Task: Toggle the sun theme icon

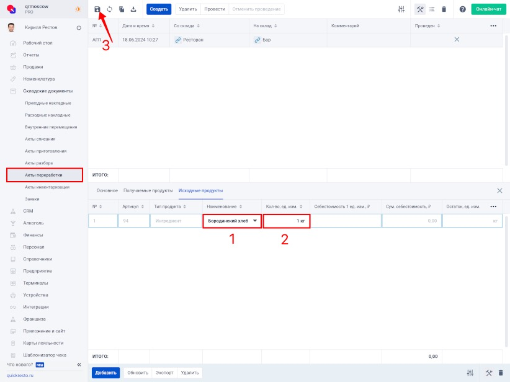Action: (78, 9)
